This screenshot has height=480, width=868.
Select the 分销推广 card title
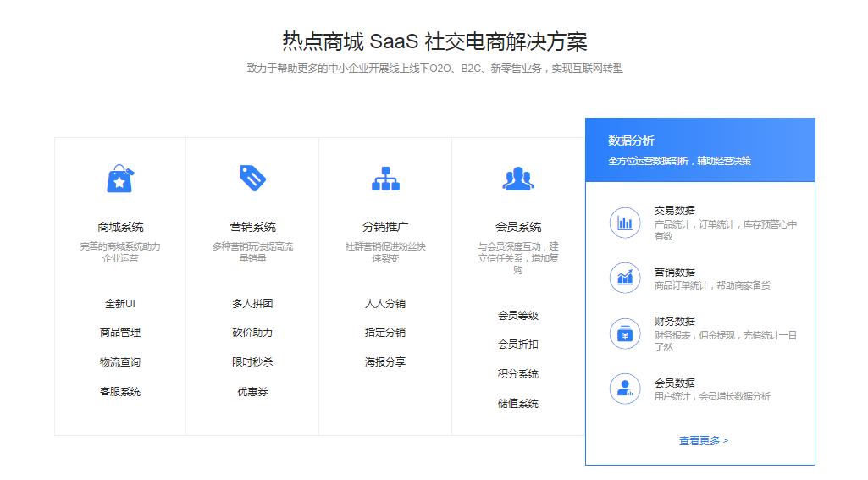[385, 227]
